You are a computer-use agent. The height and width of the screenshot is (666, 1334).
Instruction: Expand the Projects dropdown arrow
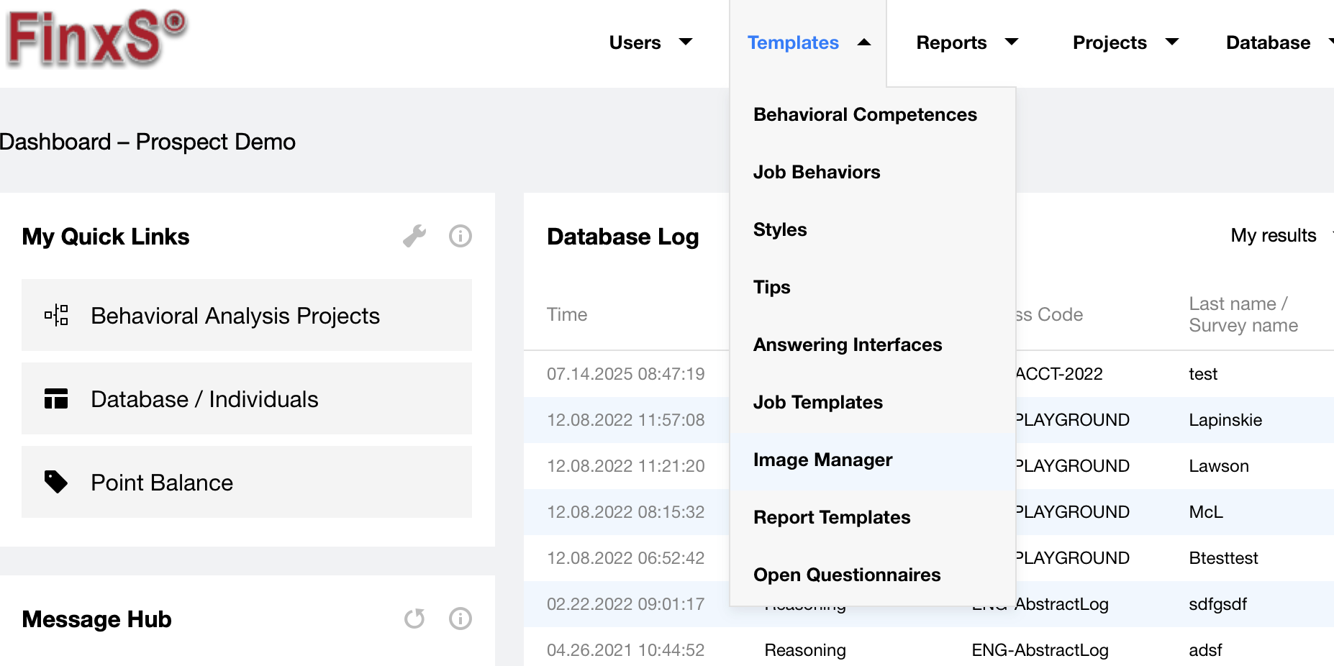[1173, 42]
